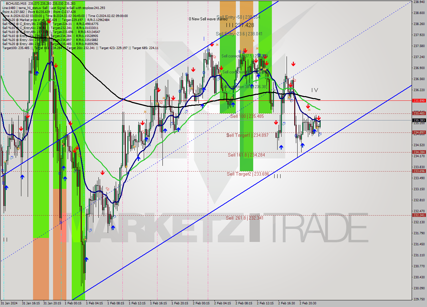
Task: Click the 235.890 price tag on axis
Action: coord(419,100)
